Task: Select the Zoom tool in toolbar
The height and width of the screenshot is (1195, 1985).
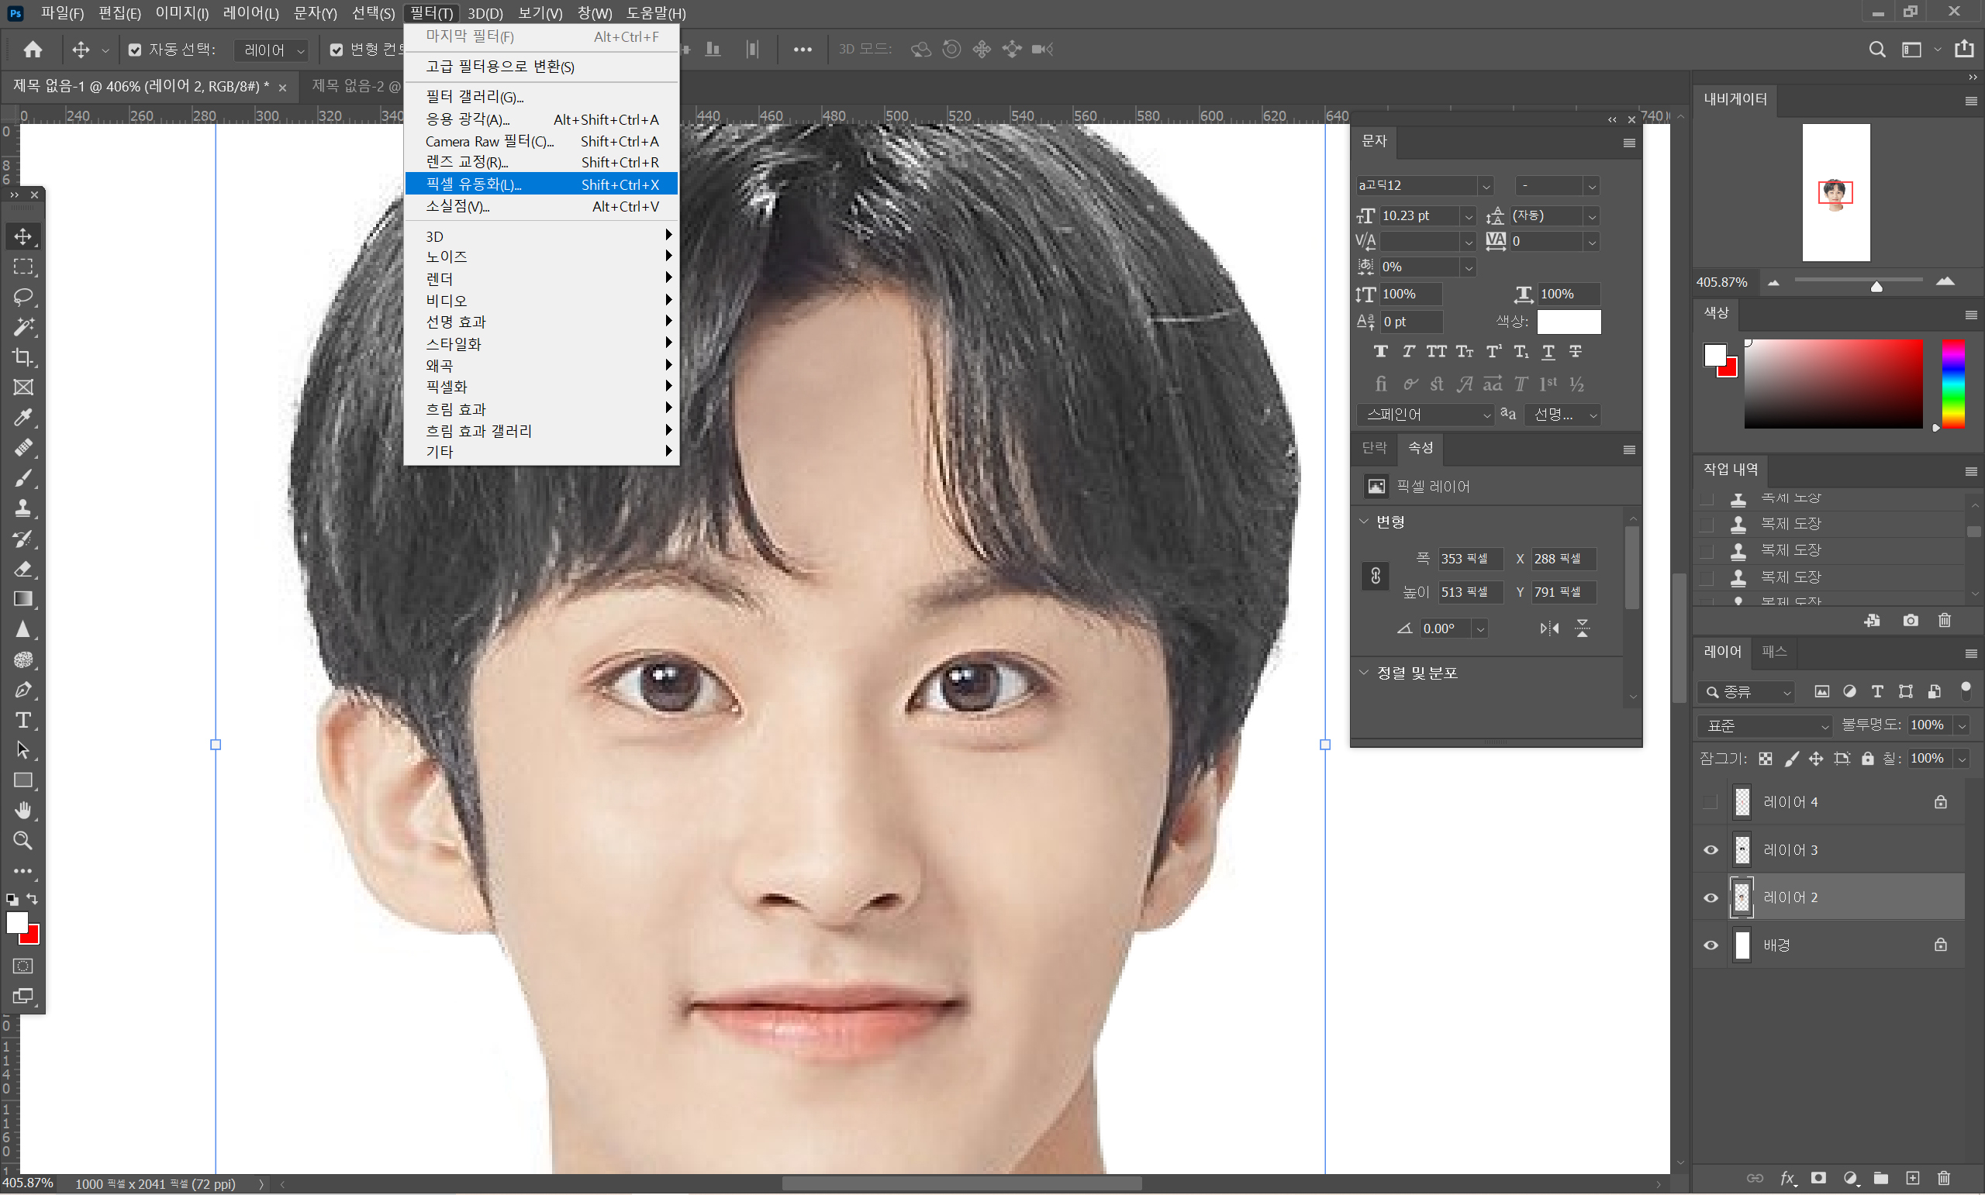Action: (22, 841)
